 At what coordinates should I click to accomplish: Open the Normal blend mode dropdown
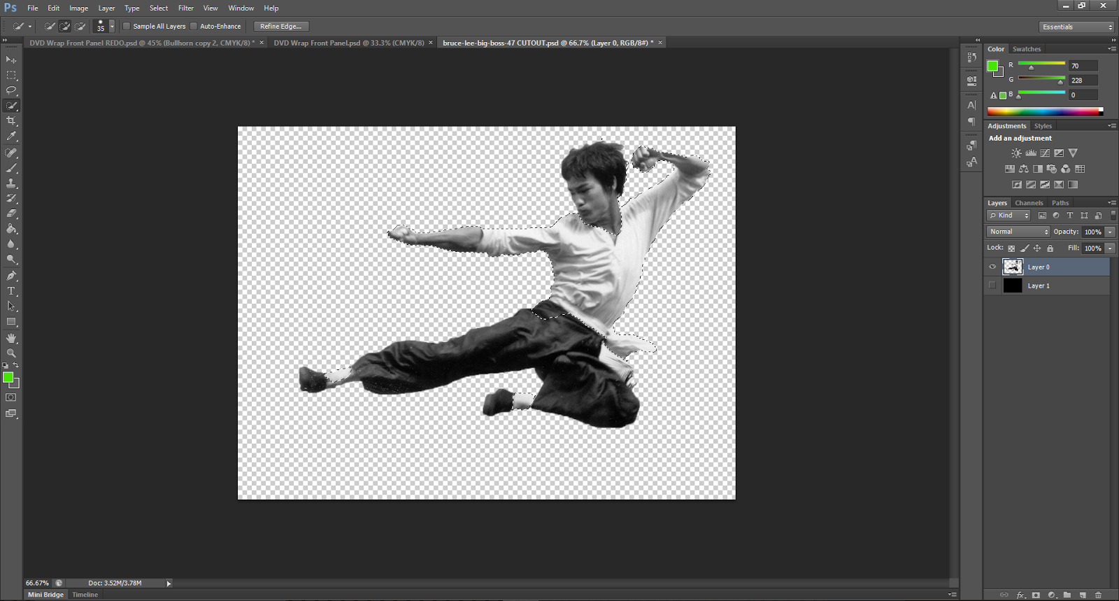tap(1019, 232)
